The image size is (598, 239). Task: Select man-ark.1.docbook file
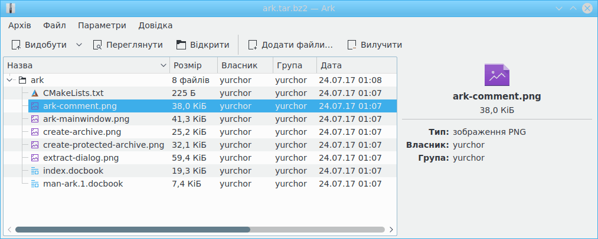point(83,184)
